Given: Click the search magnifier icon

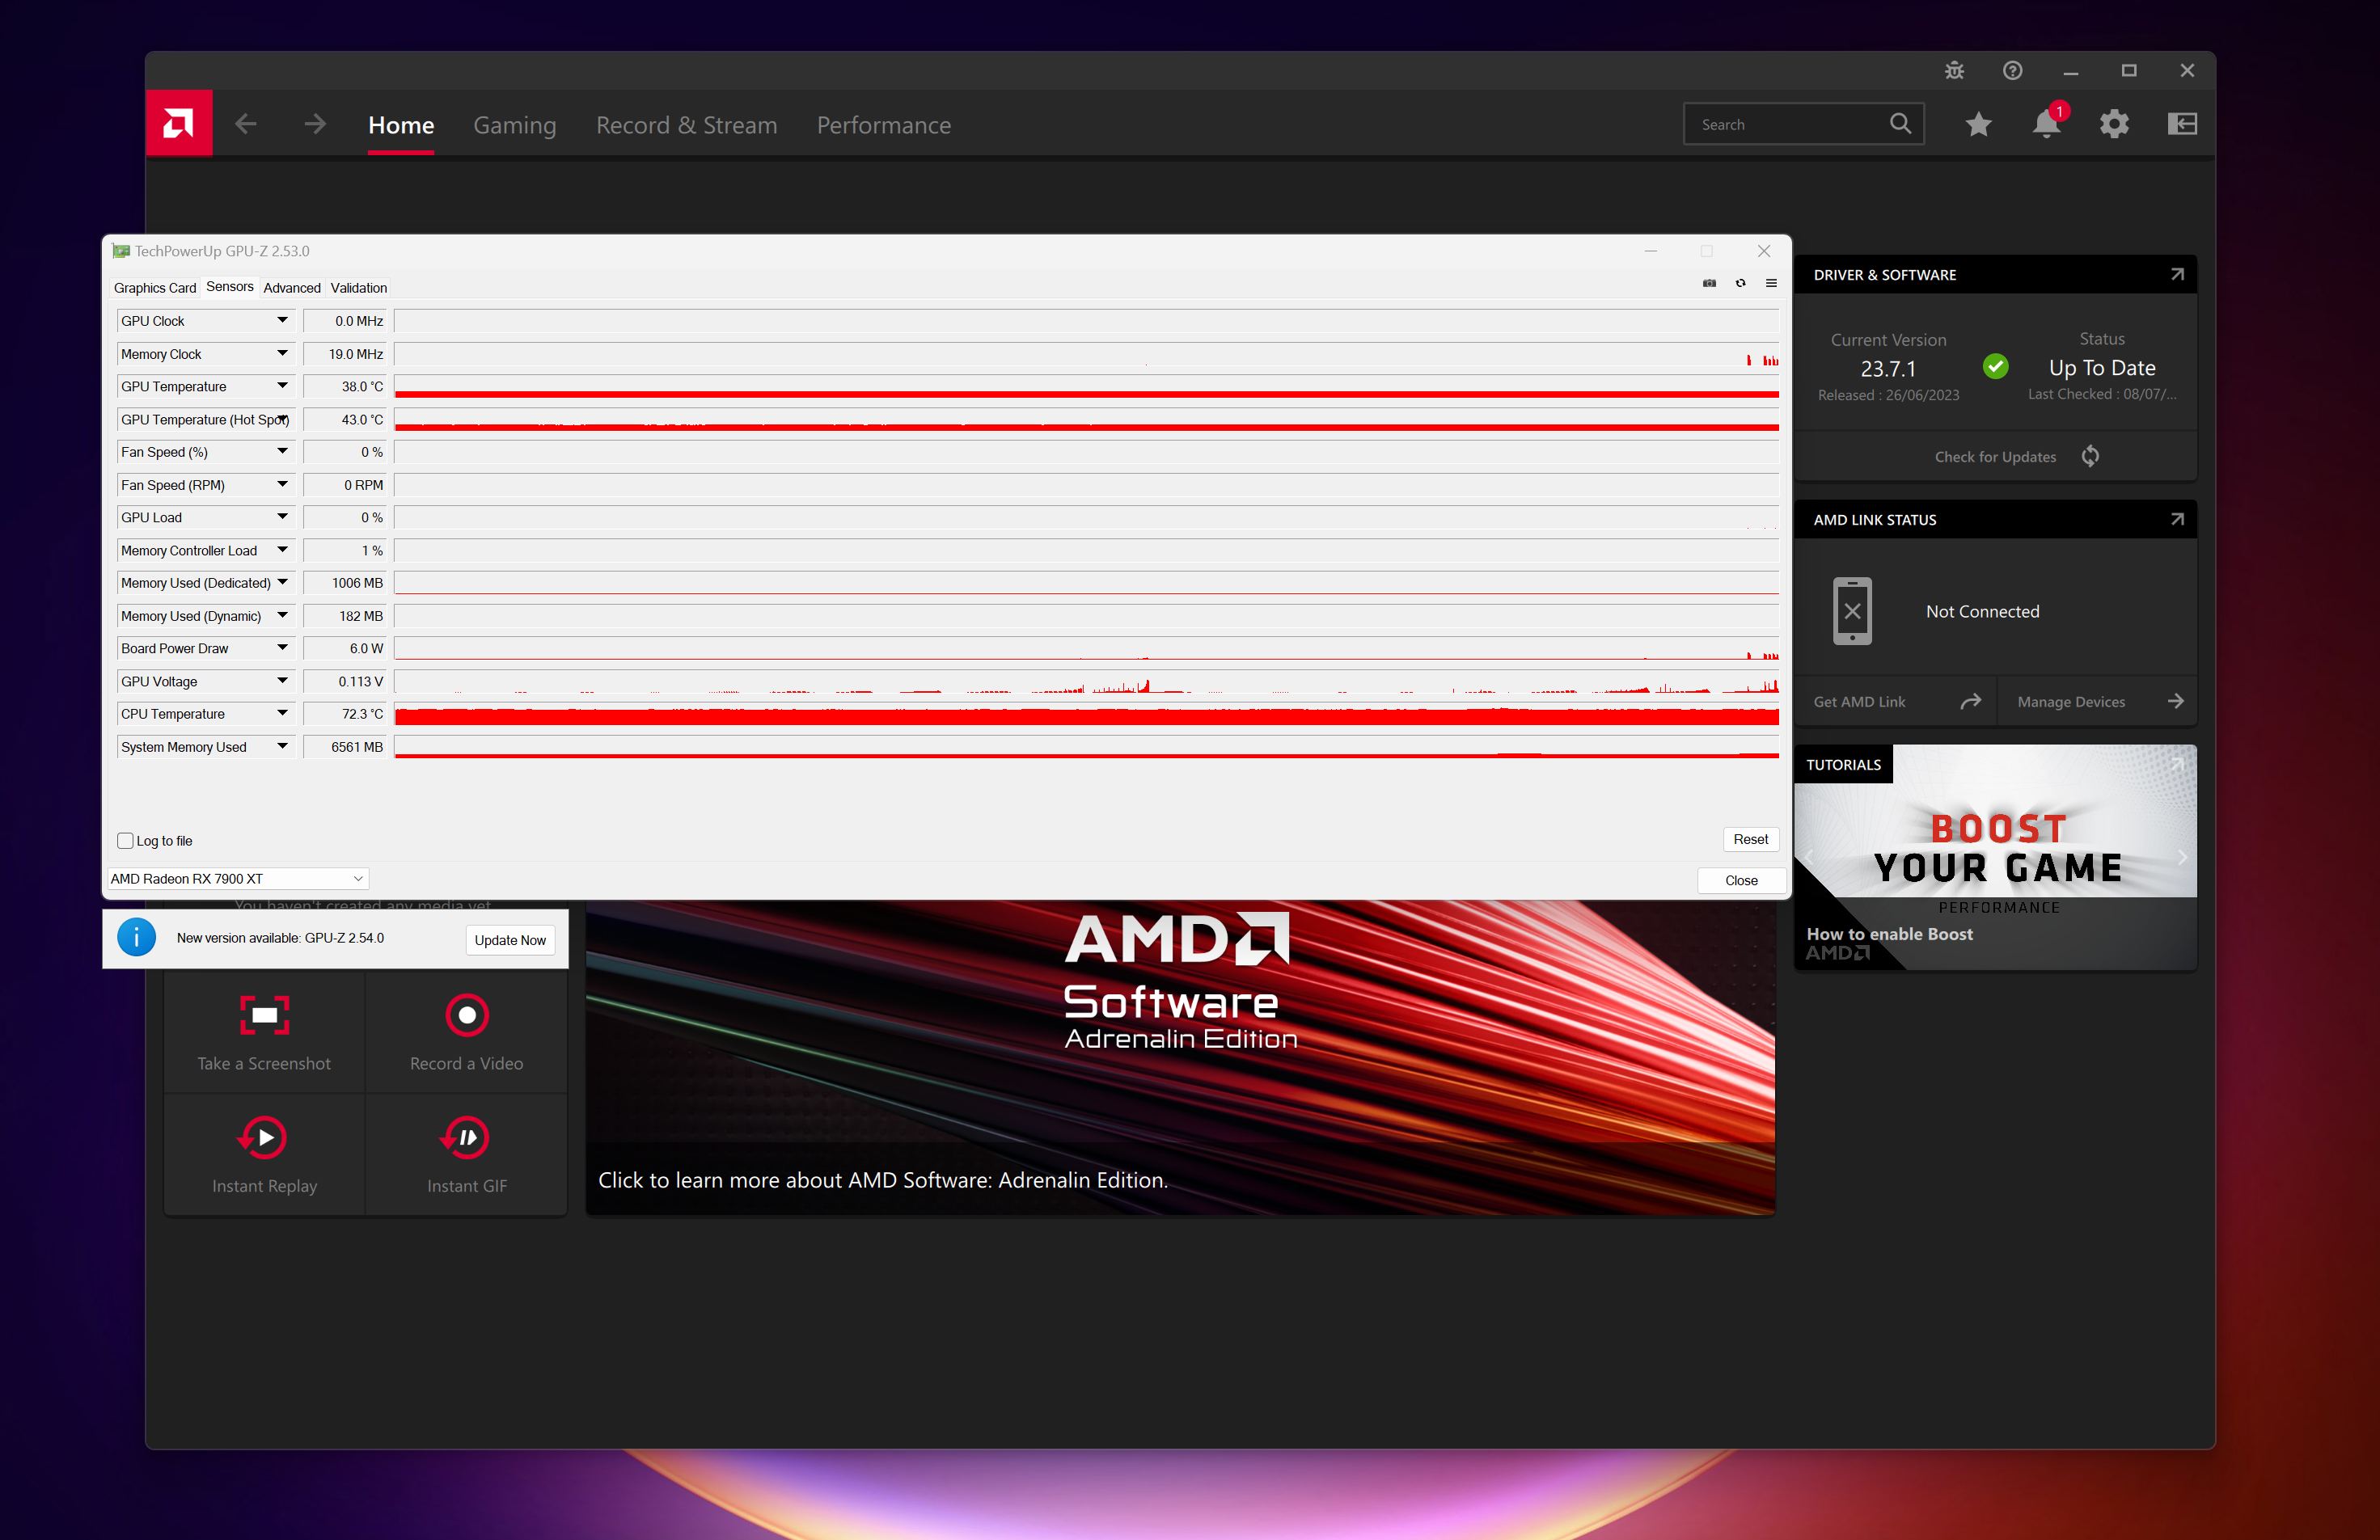Looking at the screenshot, I should (x=1900, y=124).
